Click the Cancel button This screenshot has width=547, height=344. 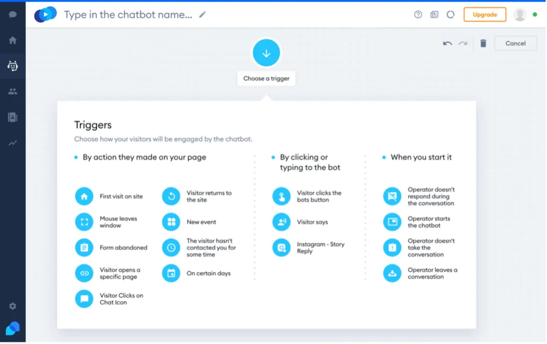coord(515,43)
